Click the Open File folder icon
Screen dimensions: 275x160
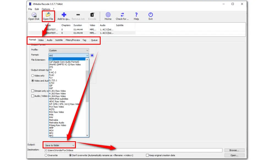pyautogui.click(x=48, y=15)
